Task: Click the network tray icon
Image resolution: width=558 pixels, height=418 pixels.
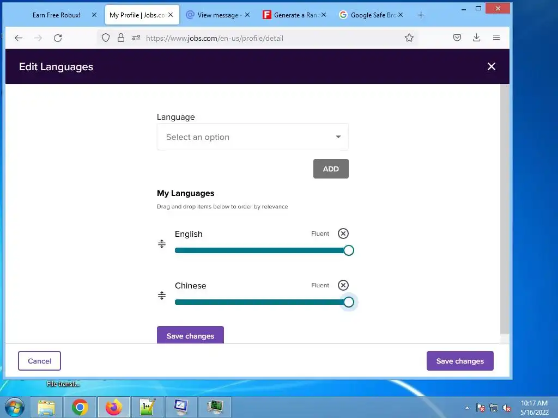Action: 494,408
